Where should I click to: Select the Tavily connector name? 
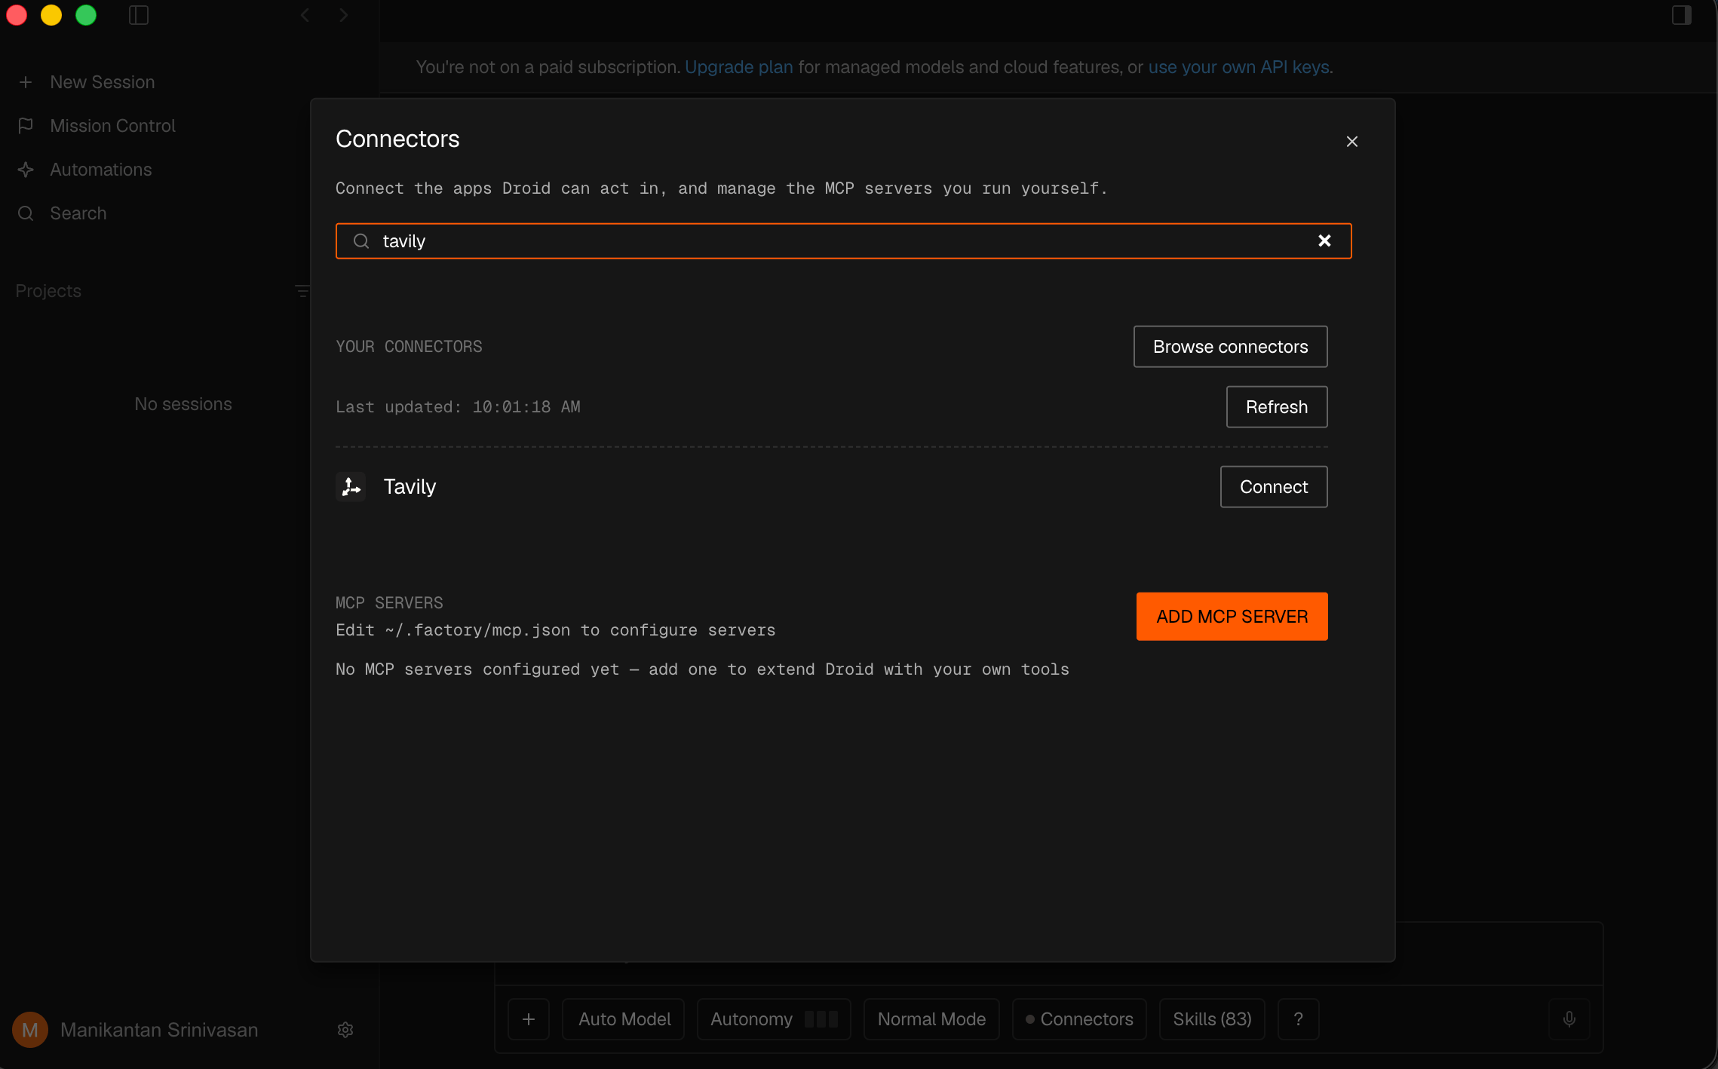pos(410,486)
